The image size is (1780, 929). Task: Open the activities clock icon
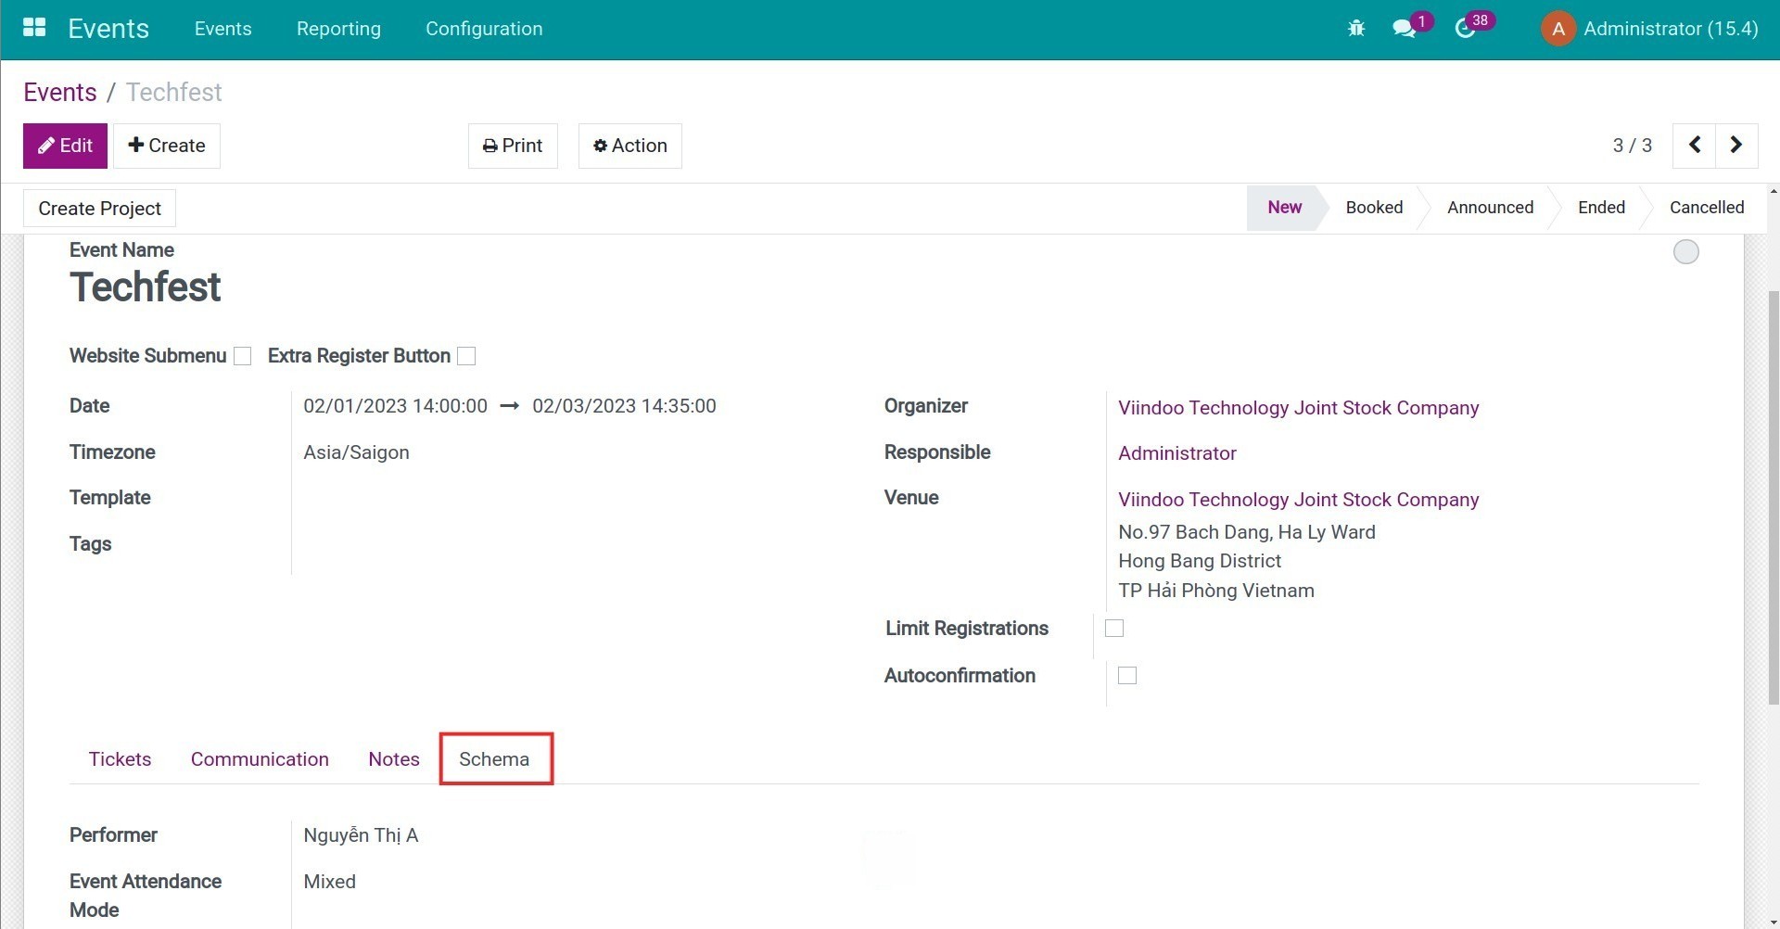click(1465, 29)
